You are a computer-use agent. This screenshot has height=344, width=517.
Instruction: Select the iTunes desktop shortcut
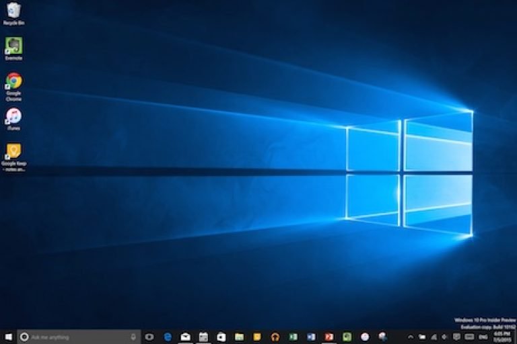13,116
